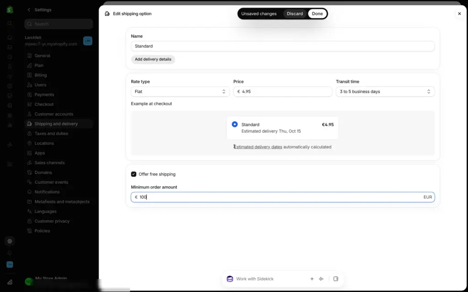468x292 pixels.
Task: Click the delivery truck icon beside Edit shipping option
Action: pyautogui.click(x=107, y=14)
